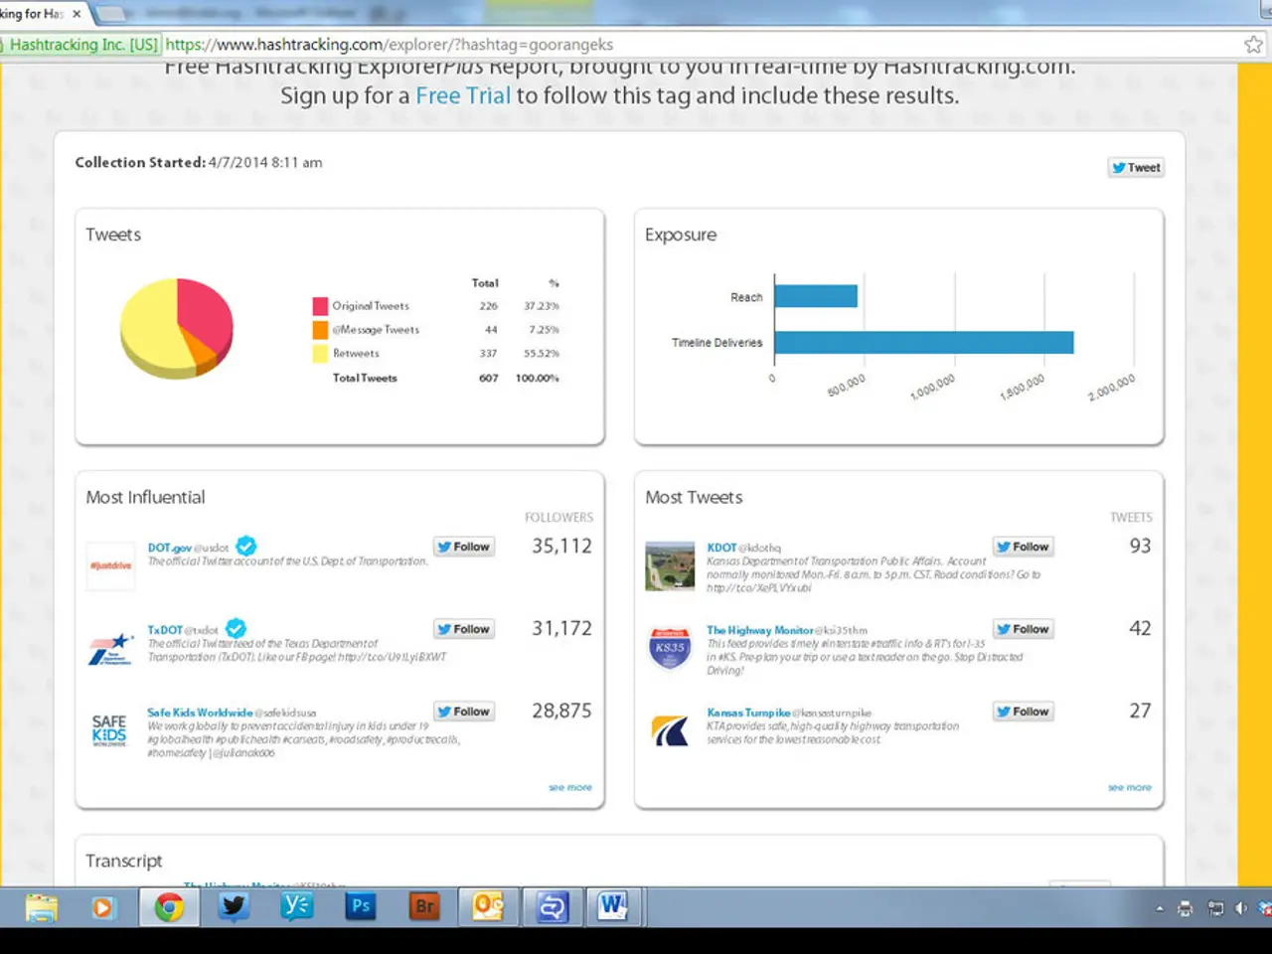The image size is (1272, 954).
Task: Click TxDOT's blue verification checkmark
Action: [236, 628]
